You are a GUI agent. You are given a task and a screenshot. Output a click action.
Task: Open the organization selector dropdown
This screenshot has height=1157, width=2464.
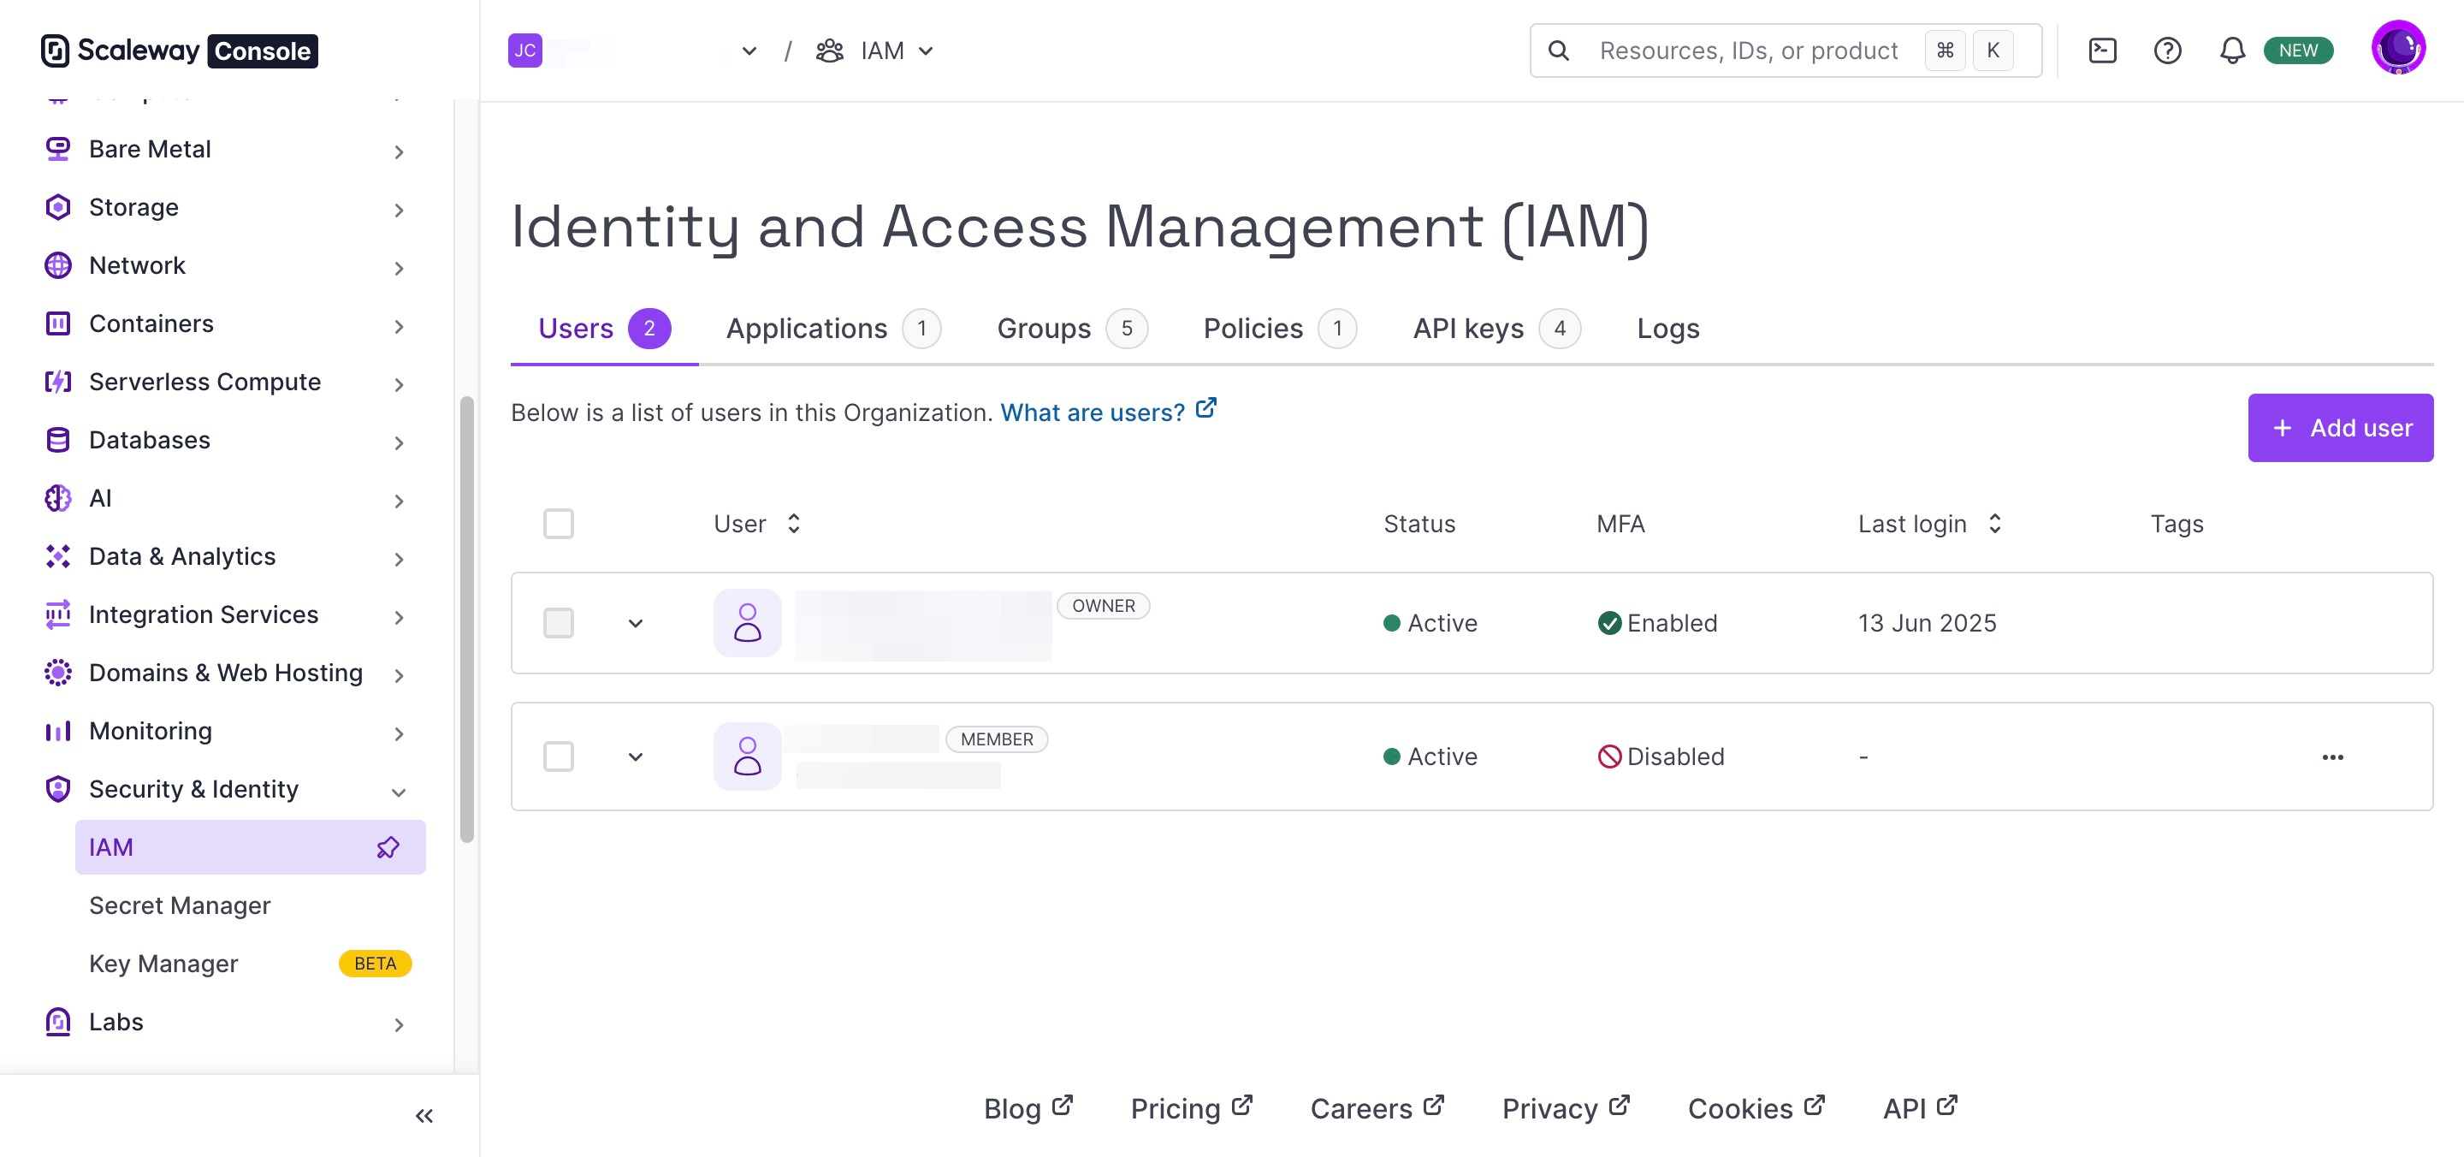tap(749, 51)
